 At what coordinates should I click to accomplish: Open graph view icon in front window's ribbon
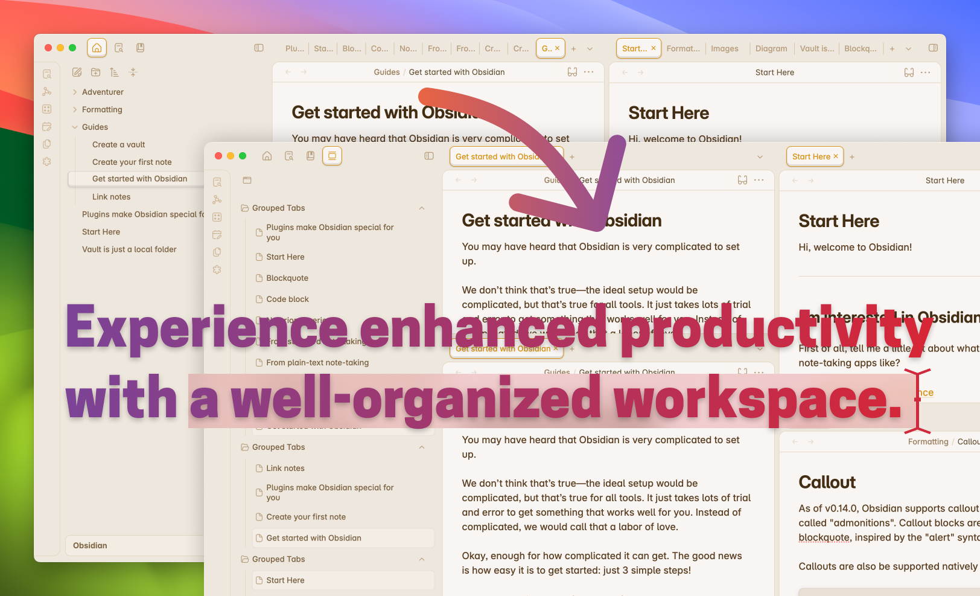[x=217, y=199]
